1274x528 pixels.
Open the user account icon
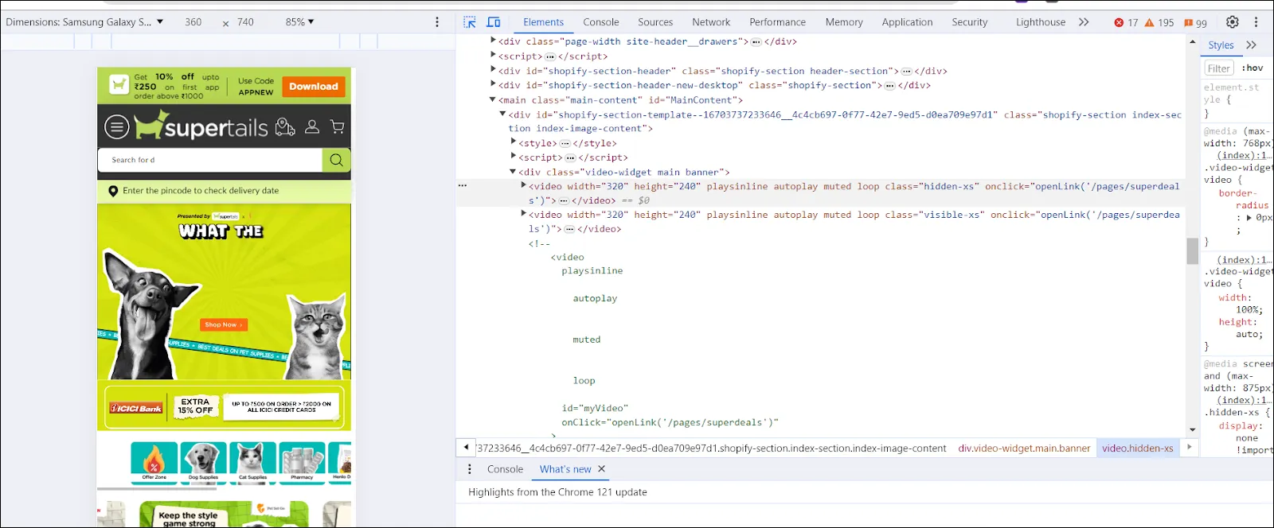pos(312,126)
